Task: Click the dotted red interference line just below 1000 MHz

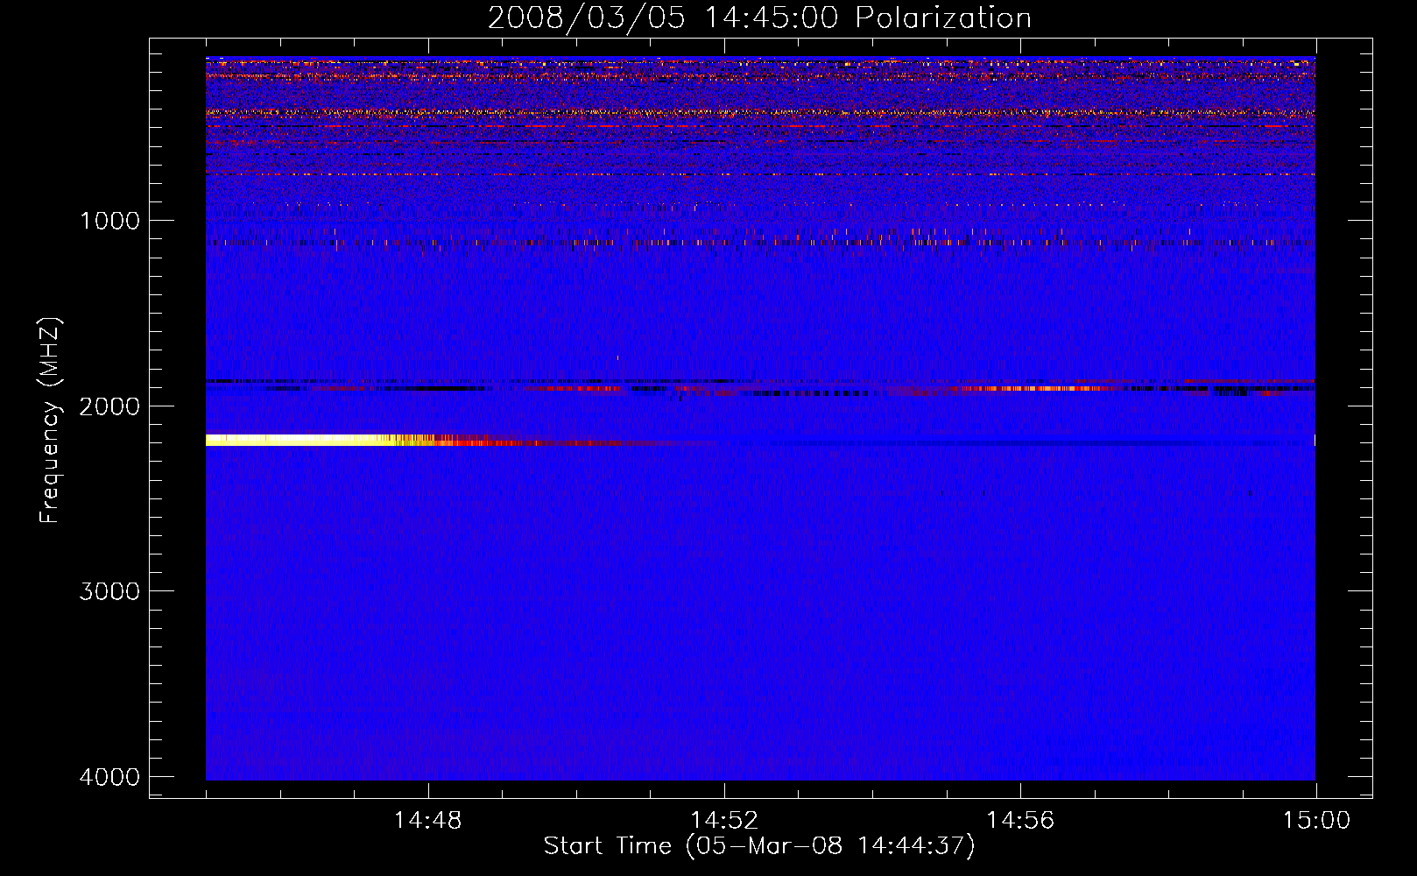Action: 613,242
